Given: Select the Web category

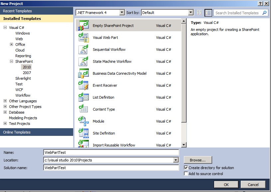Looking at the screenshot, I should click(x=19, y=39).
